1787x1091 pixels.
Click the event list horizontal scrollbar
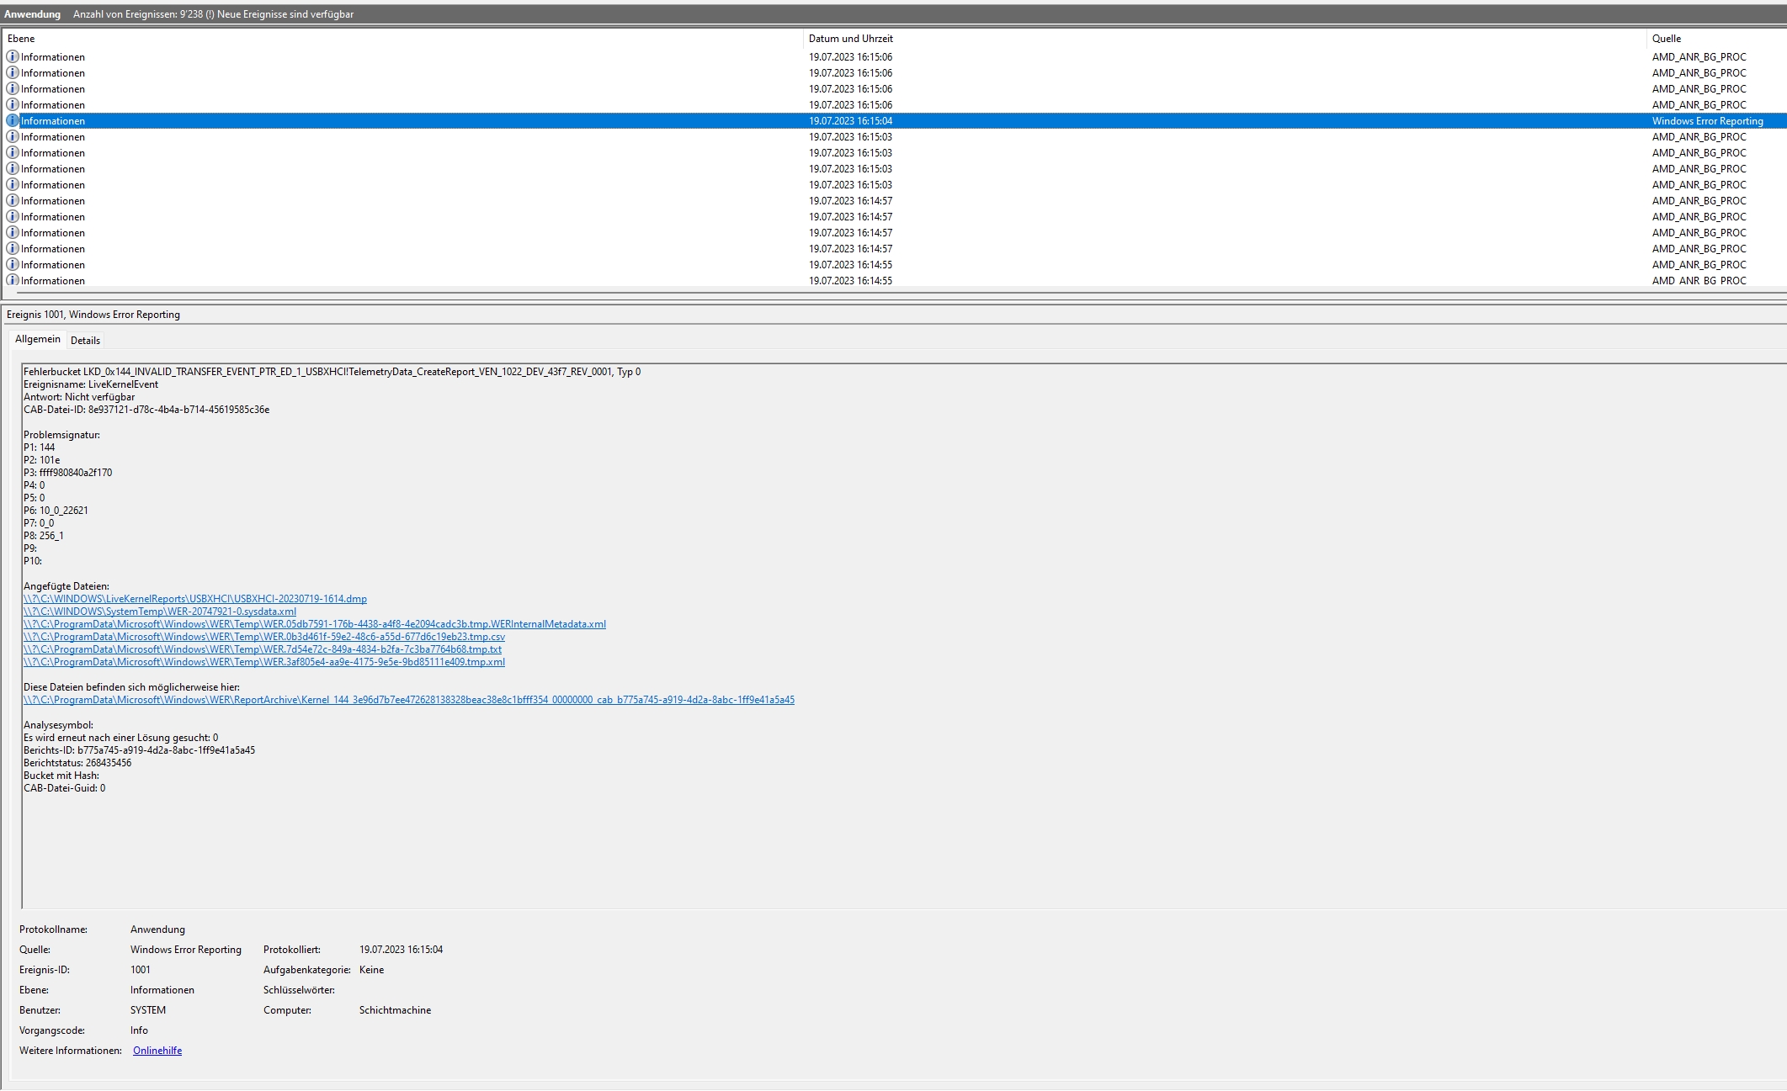pos(842,293)
